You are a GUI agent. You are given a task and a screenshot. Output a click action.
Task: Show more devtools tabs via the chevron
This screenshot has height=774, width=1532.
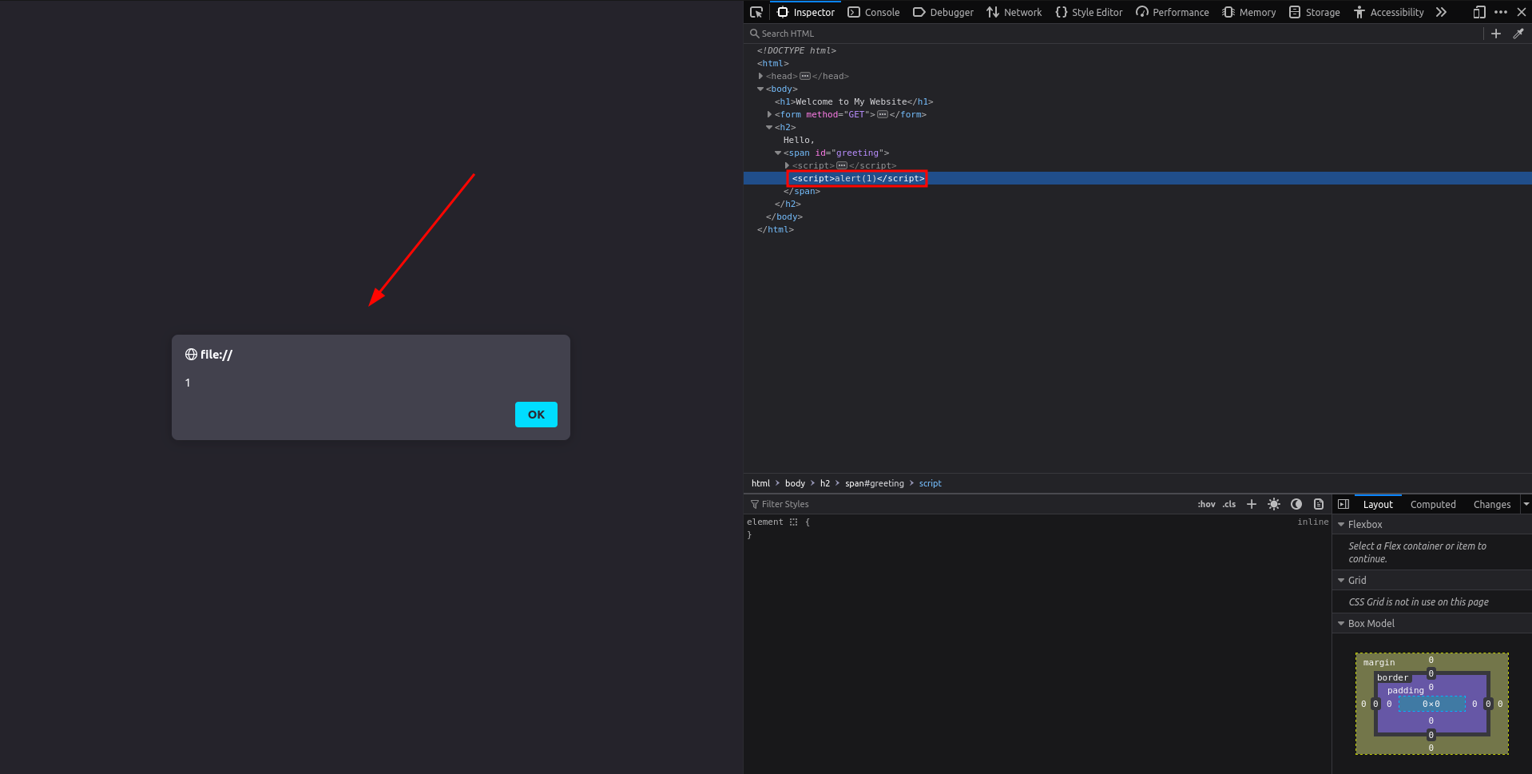coord(1441,12)
